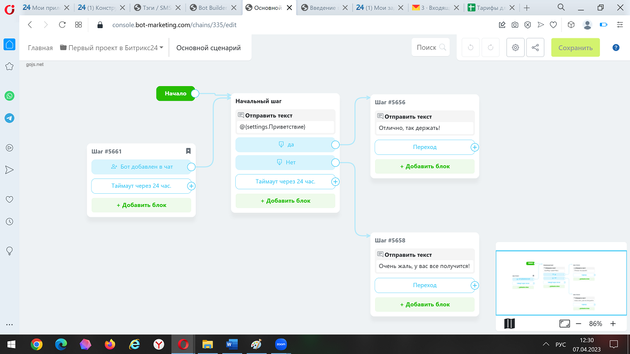The width and height of the screenshot is (630, 354).
Task: Click the Поиск search field
Action: click(431, 47)
